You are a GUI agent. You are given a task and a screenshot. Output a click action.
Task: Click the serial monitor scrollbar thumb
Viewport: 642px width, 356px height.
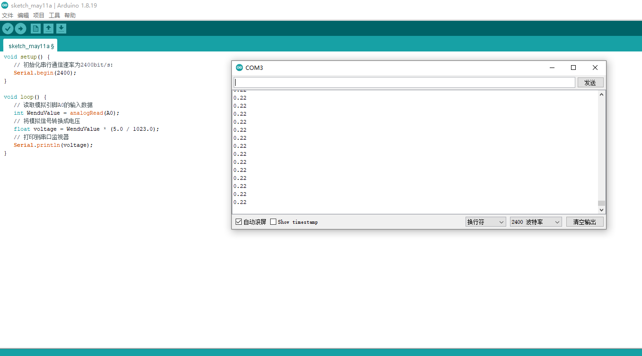pyautogui.click(x=602, y=203)
